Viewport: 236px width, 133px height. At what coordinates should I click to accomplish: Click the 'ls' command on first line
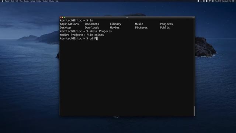91,20
